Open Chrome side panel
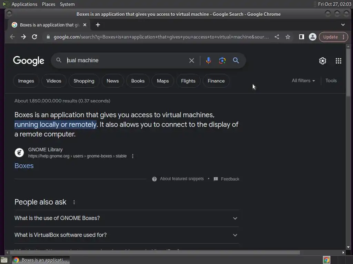The image size is (353, 264). (301, 37)
